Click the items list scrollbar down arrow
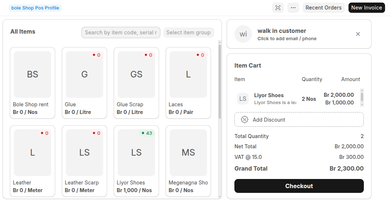 pos(220,196)
